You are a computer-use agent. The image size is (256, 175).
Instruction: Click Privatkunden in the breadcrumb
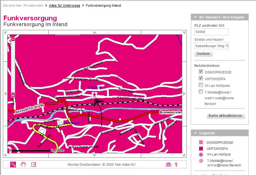pos(33,5)
